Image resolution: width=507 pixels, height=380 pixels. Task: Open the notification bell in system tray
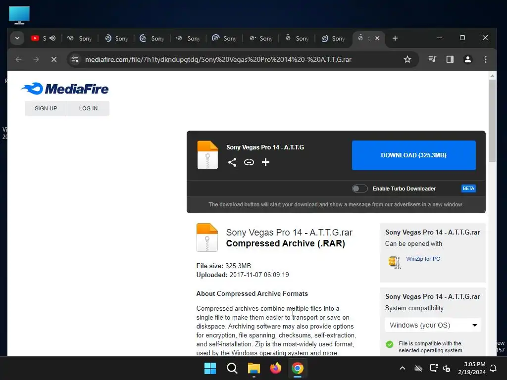(494, 368)
